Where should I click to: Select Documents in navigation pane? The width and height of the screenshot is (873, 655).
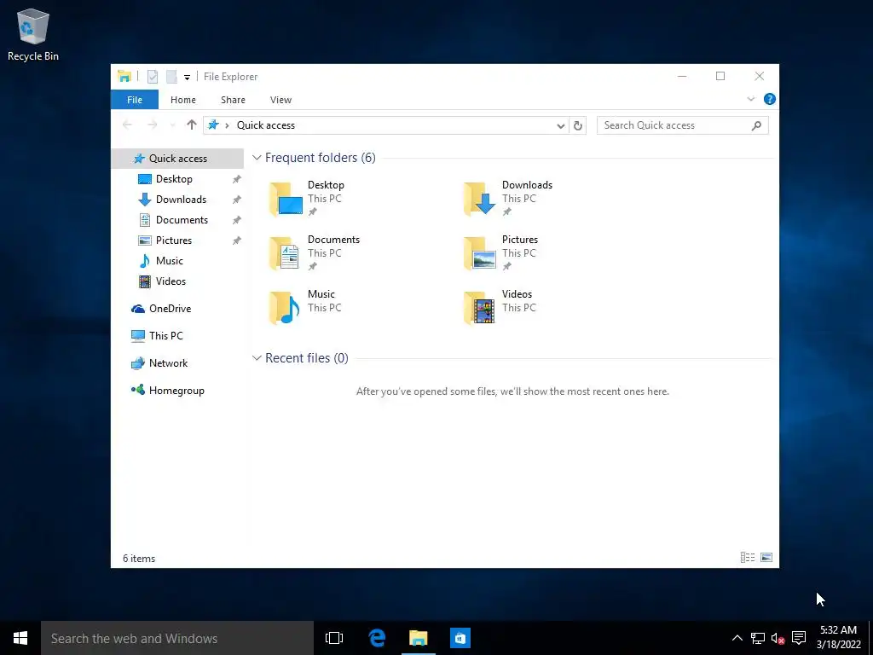point(182,220)
